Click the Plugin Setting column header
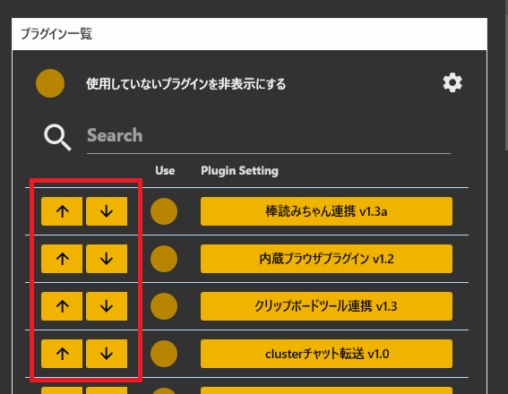The image size is (508, 394). tap(239, 171)
